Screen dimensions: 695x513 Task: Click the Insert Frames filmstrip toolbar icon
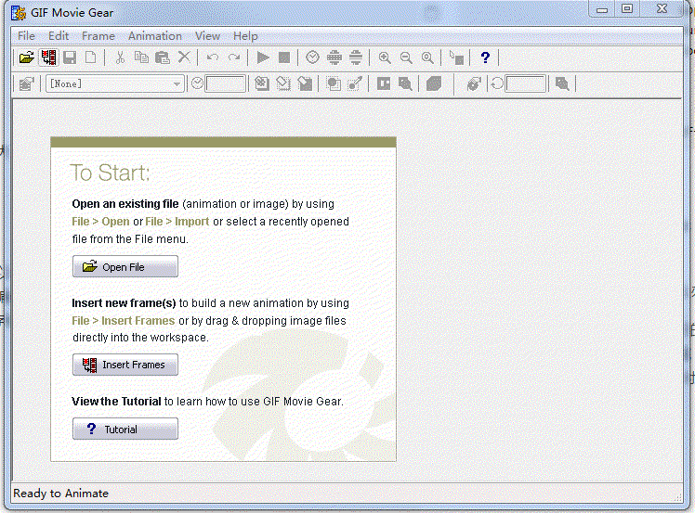48,58
